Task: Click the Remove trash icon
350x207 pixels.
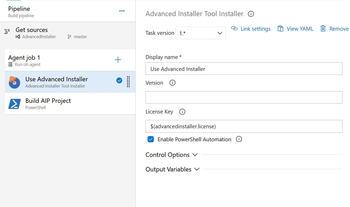Action: 323,29
